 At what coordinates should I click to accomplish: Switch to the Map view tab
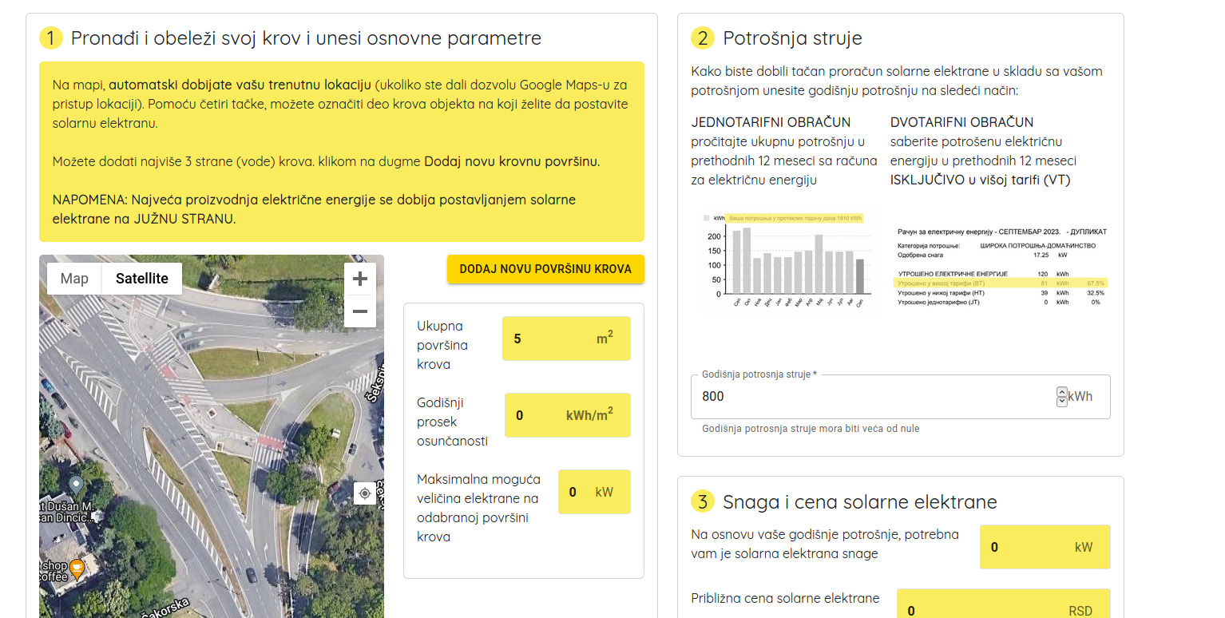(x=74, y=278)
